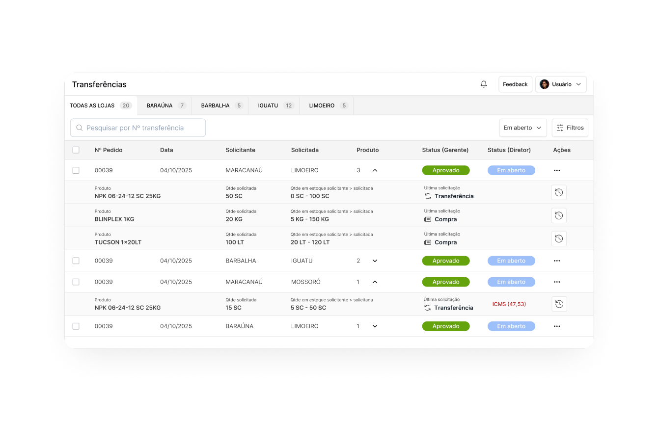Open actions menu for BARAÚNA to LIMOEIRO order
Screen dimensions: 658x422
pos(557,326)
